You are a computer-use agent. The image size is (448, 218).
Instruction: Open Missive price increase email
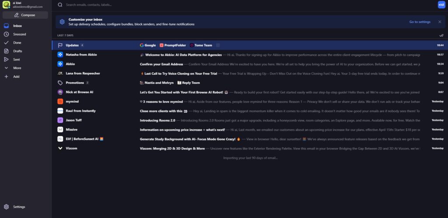250,130
